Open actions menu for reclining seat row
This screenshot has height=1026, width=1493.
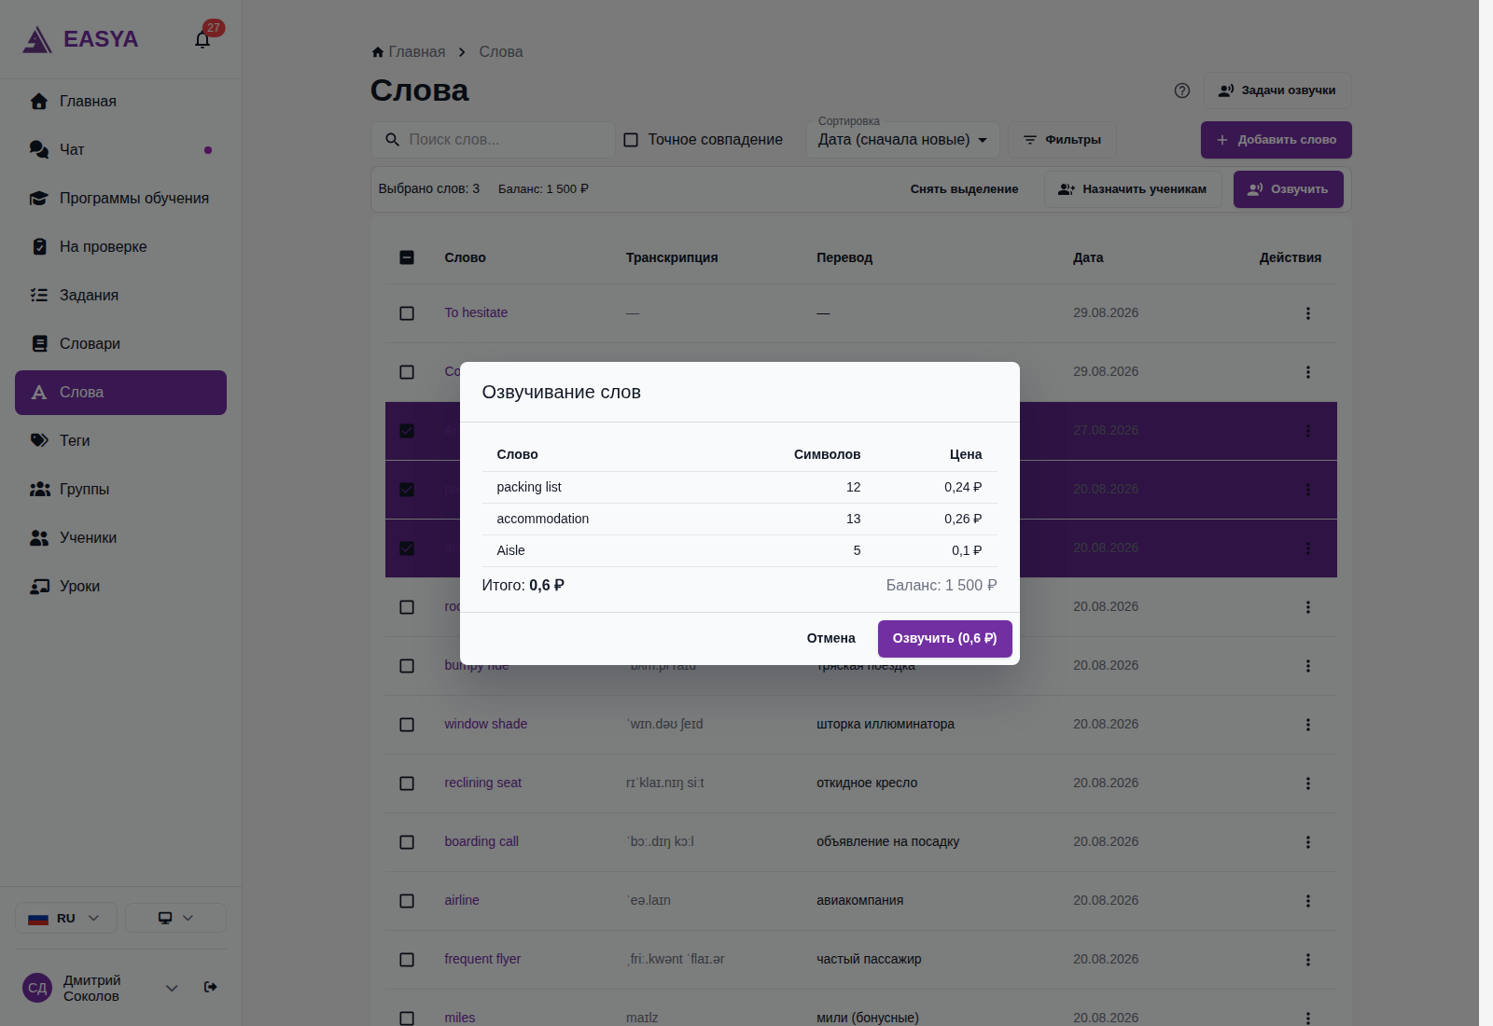pos(1307,783)
